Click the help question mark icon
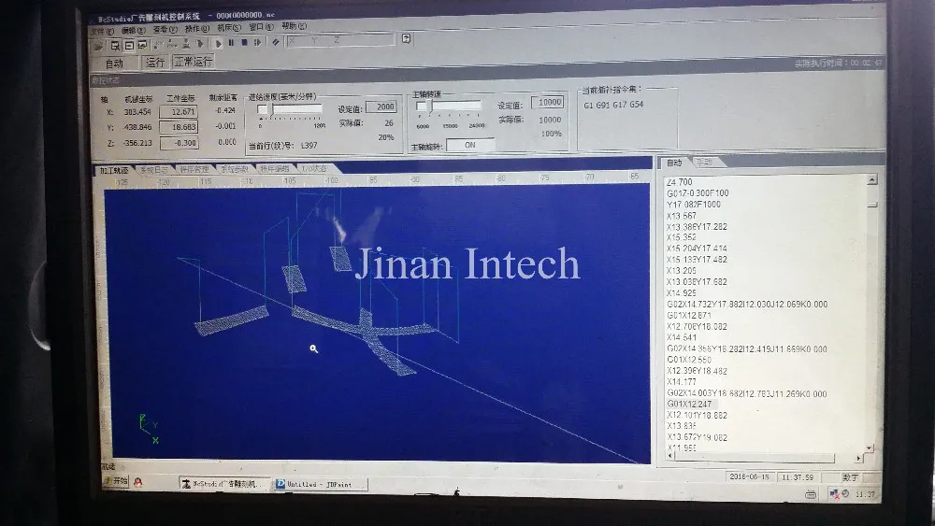Screen dimensions: 935x526 point(406,38)
